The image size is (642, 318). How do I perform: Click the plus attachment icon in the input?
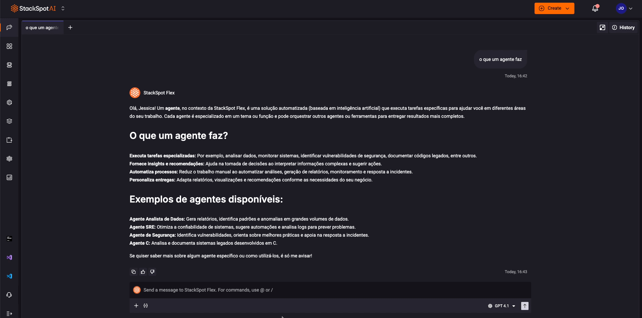click(136, 306)
